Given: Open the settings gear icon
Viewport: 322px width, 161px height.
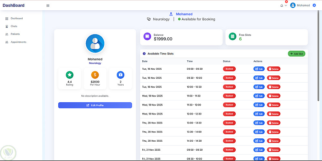Looking at the screenshot, I should coord(314,5).
